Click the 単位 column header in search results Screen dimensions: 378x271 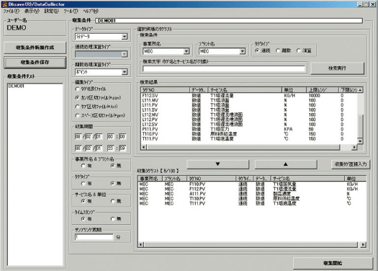tap(294, 90)
